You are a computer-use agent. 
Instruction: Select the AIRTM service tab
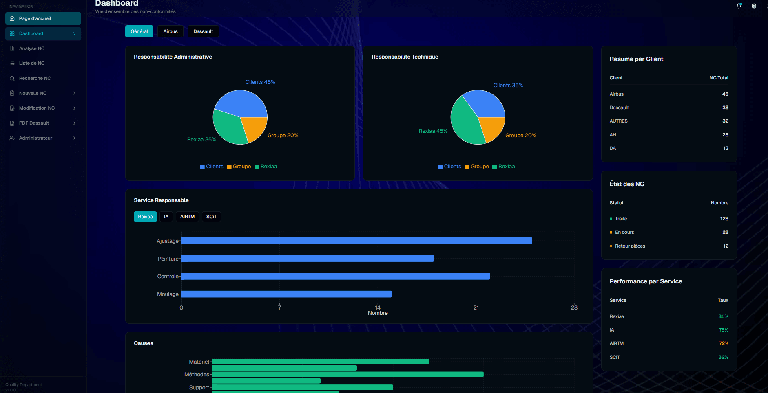click(187, 217)
